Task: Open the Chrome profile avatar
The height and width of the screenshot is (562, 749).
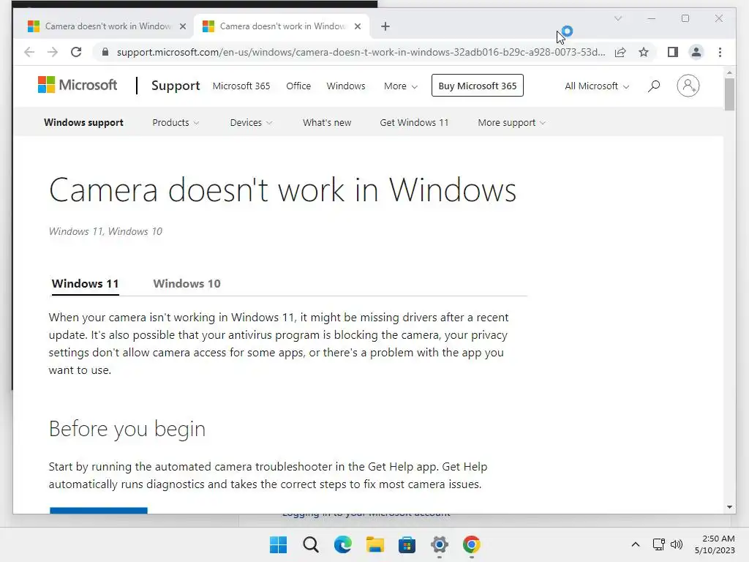Action: pos(696,52)
